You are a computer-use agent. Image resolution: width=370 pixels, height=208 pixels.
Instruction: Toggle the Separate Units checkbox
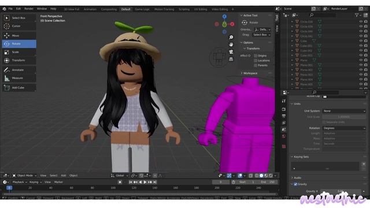point(324,122)
